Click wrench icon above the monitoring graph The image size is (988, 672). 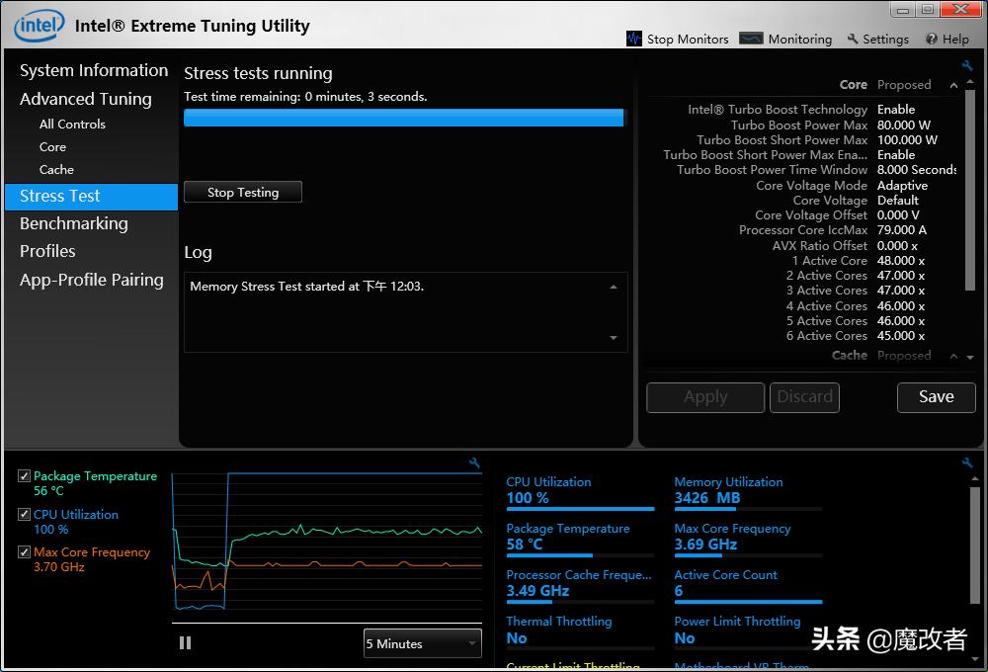point(474,462)
